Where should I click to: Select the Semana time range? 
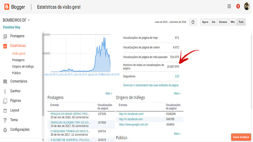223,22
